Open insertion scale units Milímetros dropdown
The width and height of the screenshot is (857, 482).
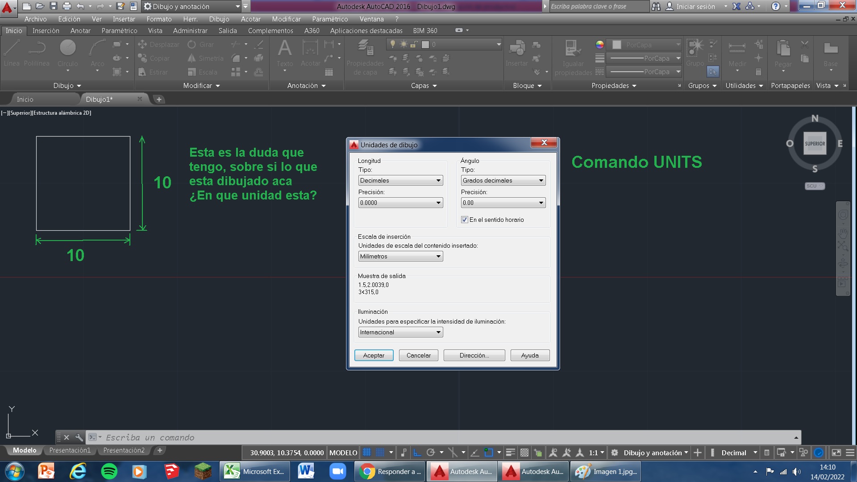[400, 256]
